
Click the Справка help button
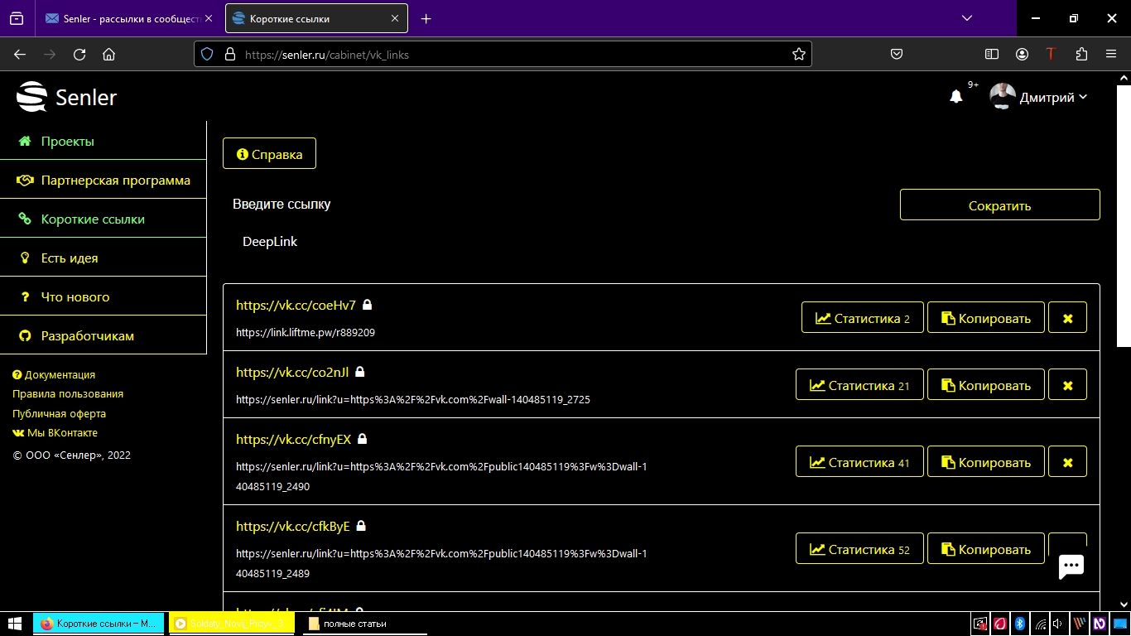click(269, 153)
